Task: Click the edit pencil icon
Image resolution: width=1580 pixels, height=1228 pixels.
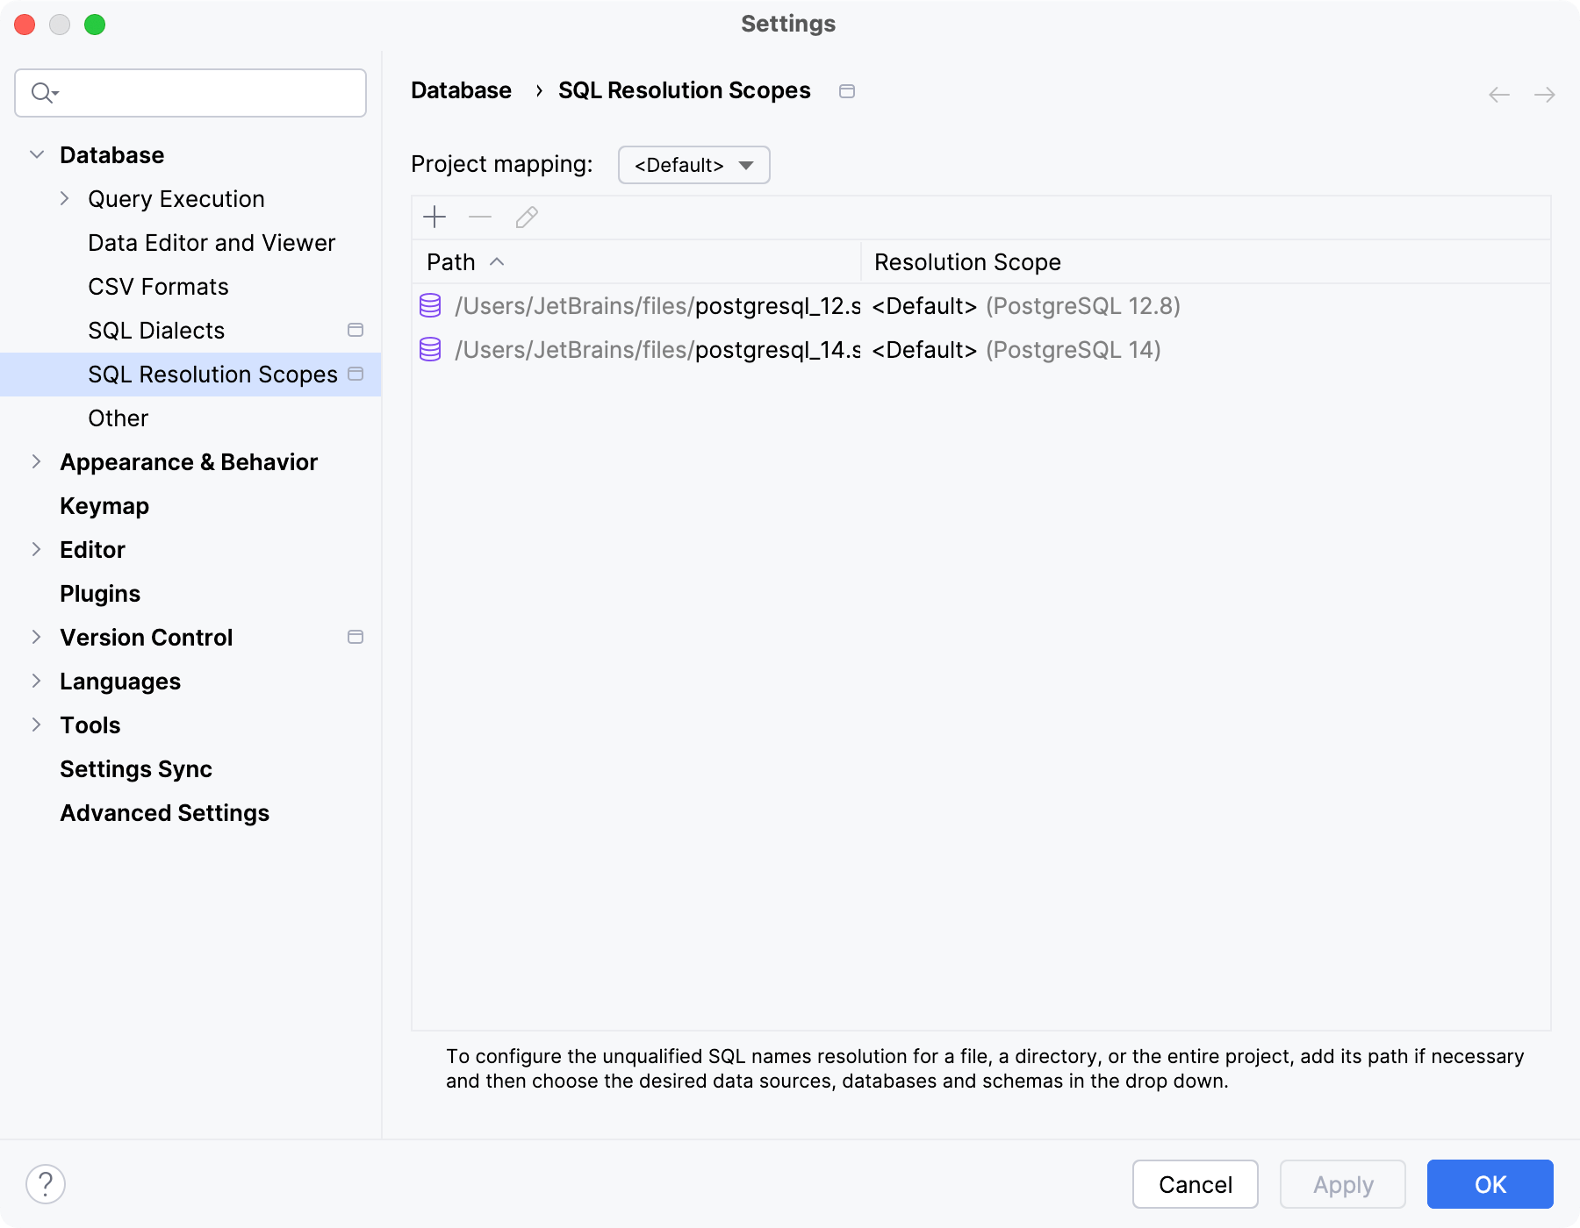Action: [x=527, y=217]
